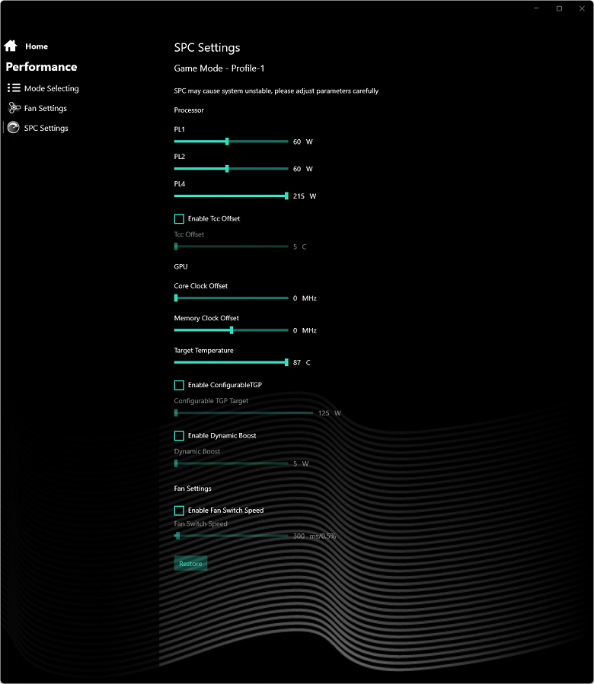594x684 pixels.
Task: Click the Fan Settings fan icon
Action: [14, 108]
